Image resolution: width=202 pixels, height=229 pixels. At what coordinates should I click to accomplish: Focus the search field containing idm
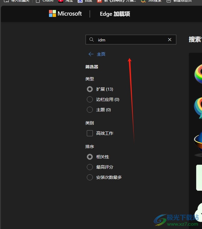click(x=131, y=40)
